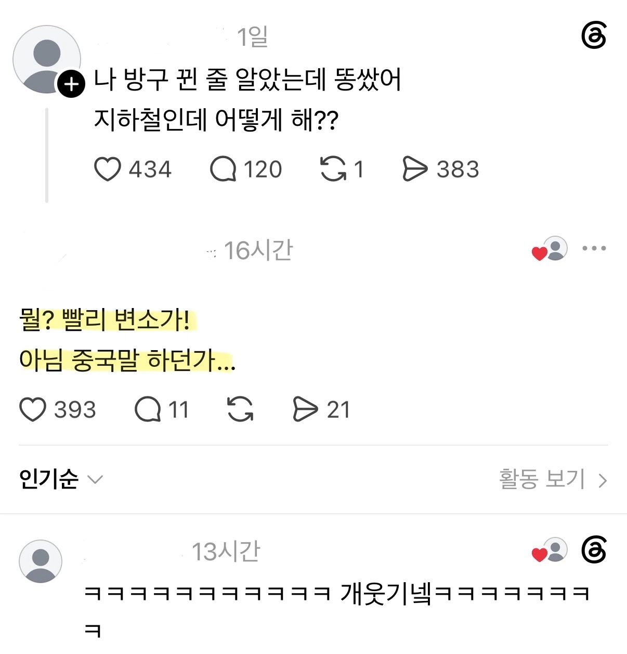Screen dimensions: 627x654
Task: Tap the 16시간 timestamp of reply
Action: pyautogui.click(x=258, y=251)
